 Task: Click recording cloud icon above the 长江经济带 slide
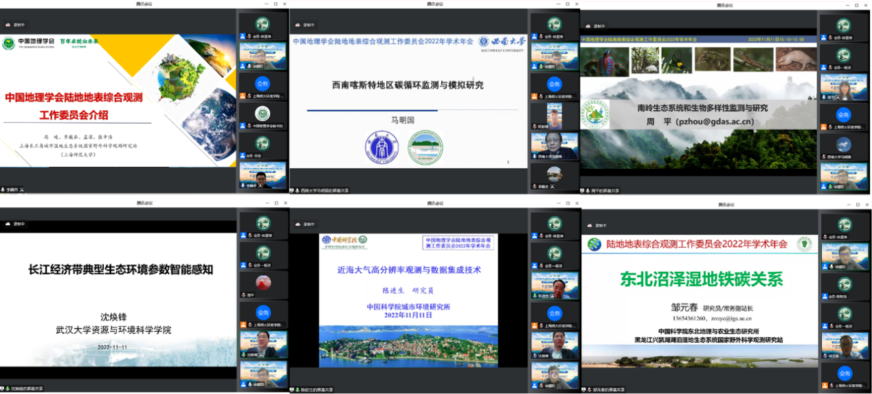7,224
